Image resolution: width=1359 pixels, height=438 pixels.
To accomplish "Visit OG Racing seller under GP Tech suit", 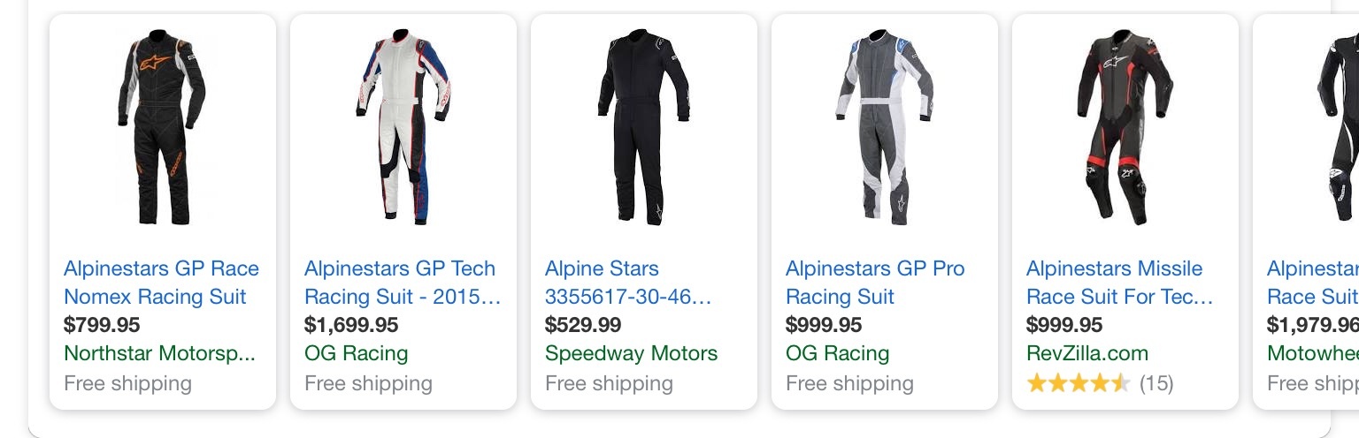I will pos(356,354).
